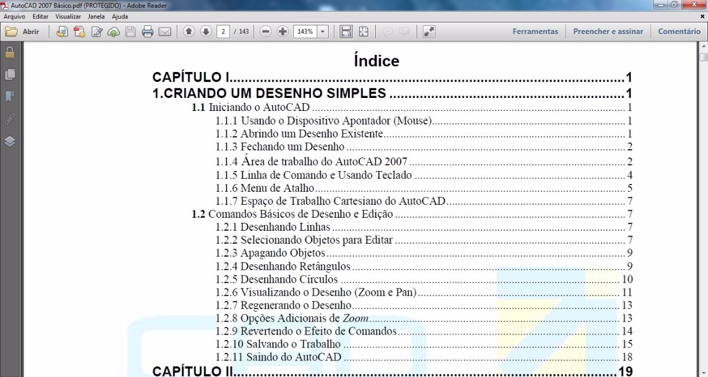Click 1.1.6 Menu de Atalho entry
708x377 pixels.
(x=424, y=188)
